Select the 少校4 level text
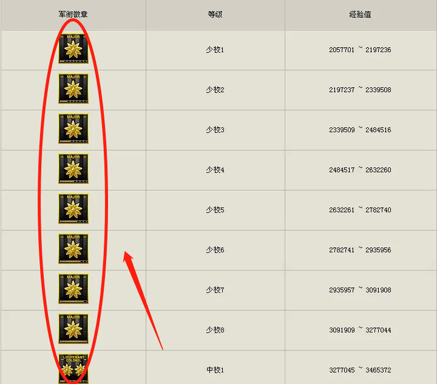Image resolution: width=437 pixels, height=384 pixels. tap(215, 170)
